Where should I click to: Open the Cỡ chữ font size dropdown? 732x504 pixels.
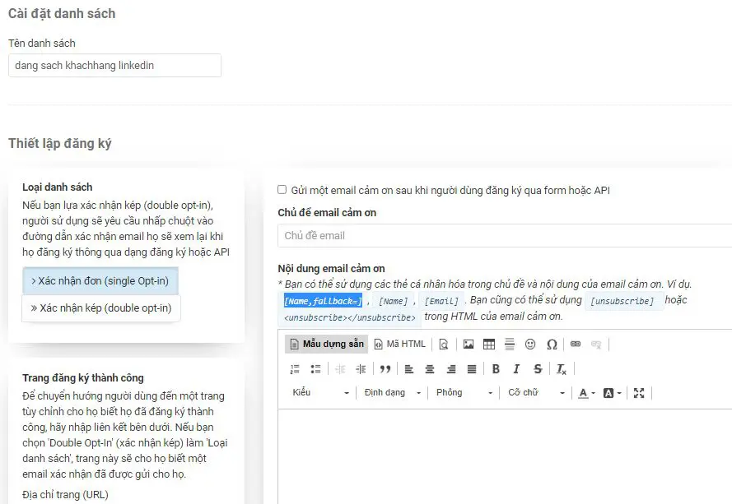(534, 393)
